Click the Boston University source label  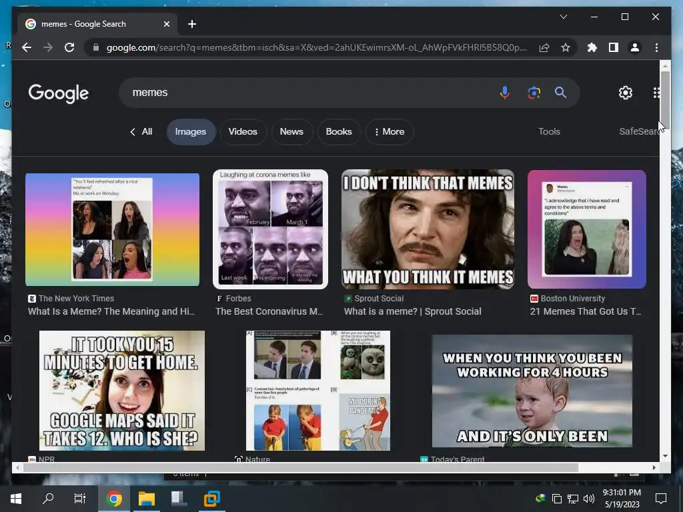(x=573, y=298)
